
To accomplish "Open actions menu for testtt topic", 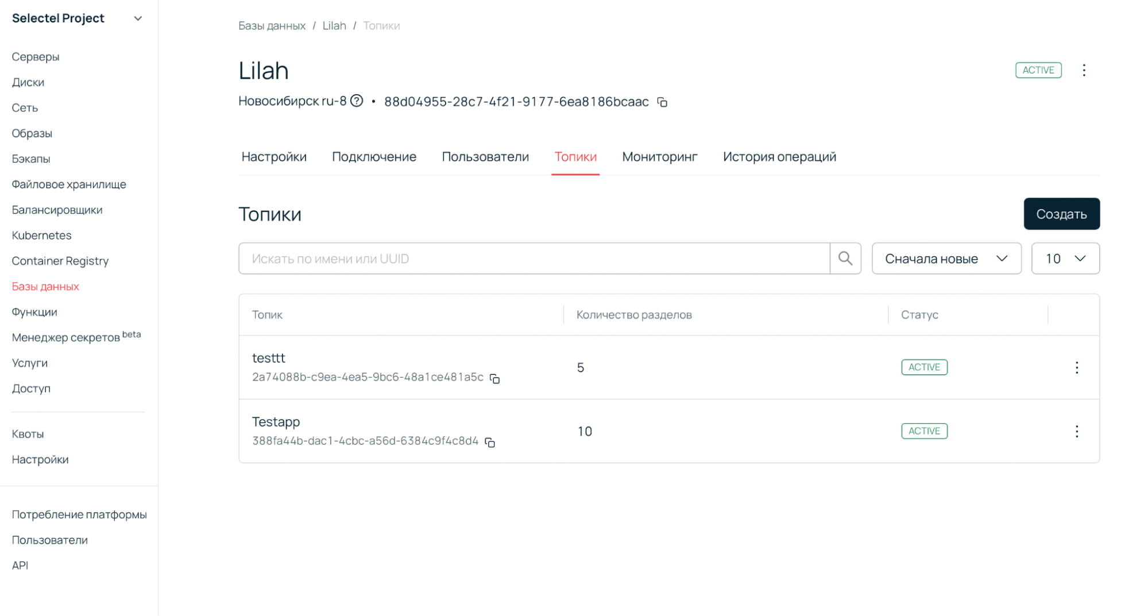I will [x=1076, y=367].
